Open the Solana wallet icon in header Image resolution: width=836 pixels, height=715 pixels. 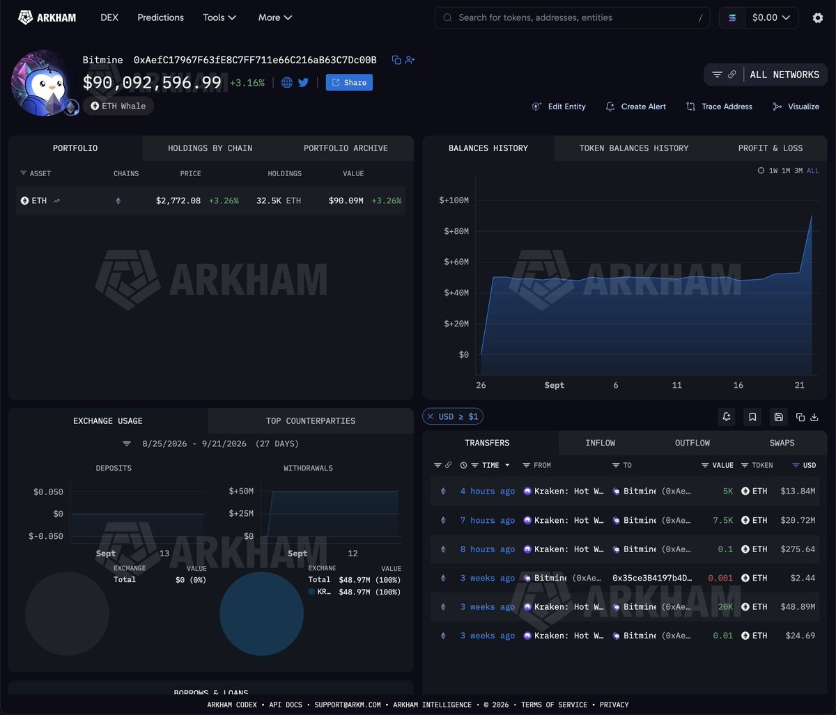731,18
